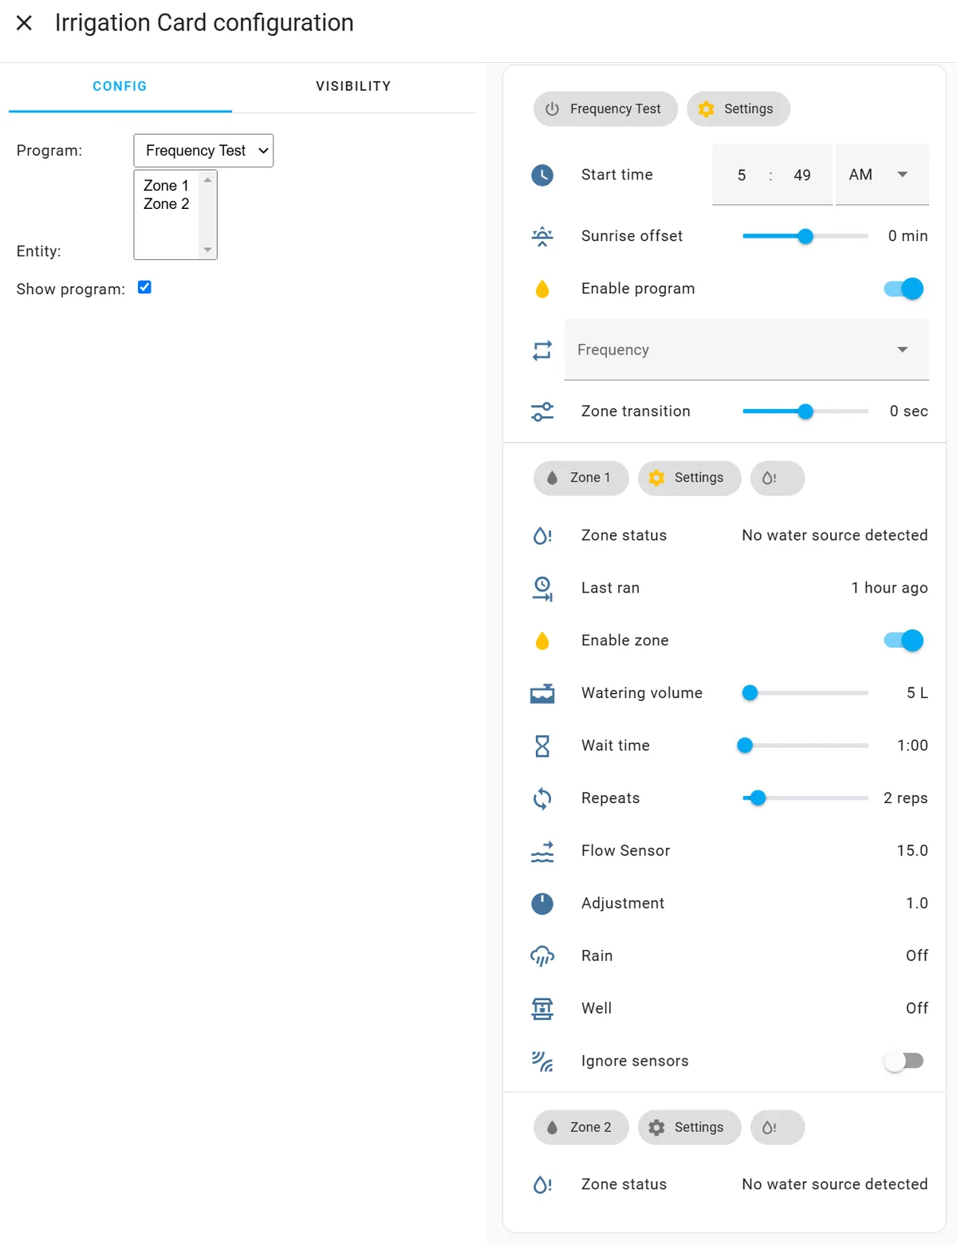This screenshot has height=1245, width=957.
Task: Click the Sunrise offset icon
Action: (542, 236)
